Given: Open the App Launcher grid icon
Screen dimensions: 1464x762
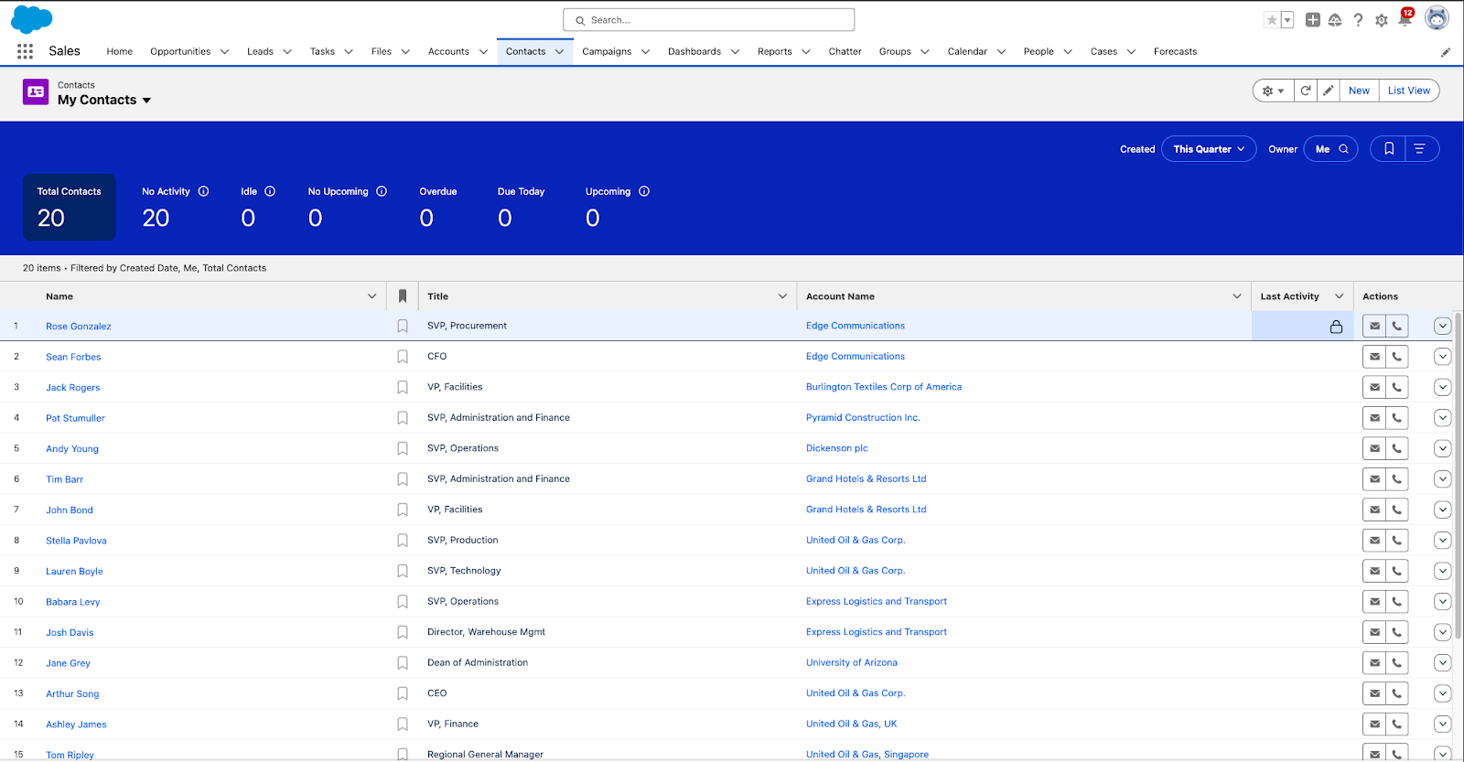Looking at the screenshot, I should point(26,51).
